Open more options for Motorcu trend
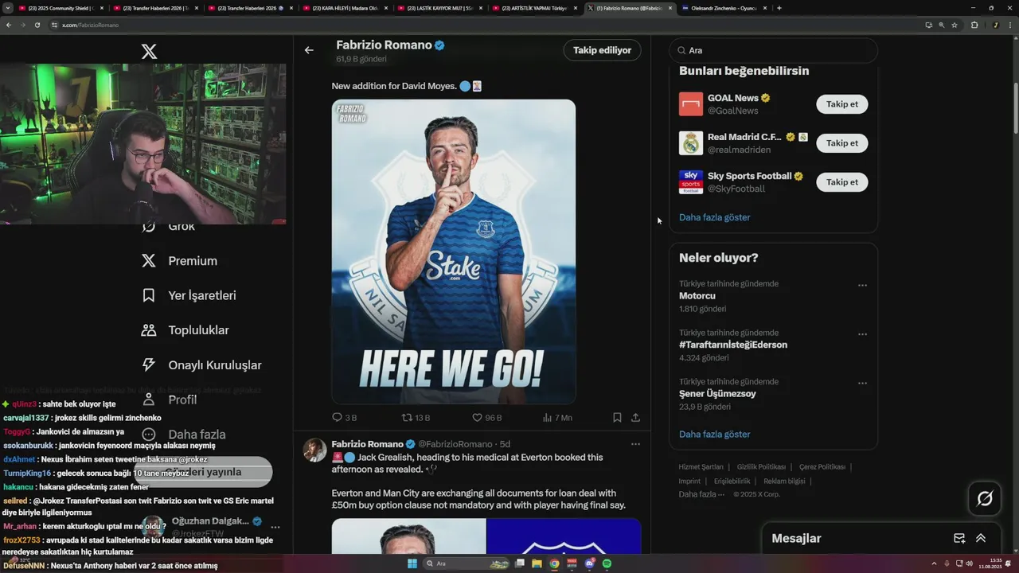Screen dimensions: 1019x573 [862, 285]
